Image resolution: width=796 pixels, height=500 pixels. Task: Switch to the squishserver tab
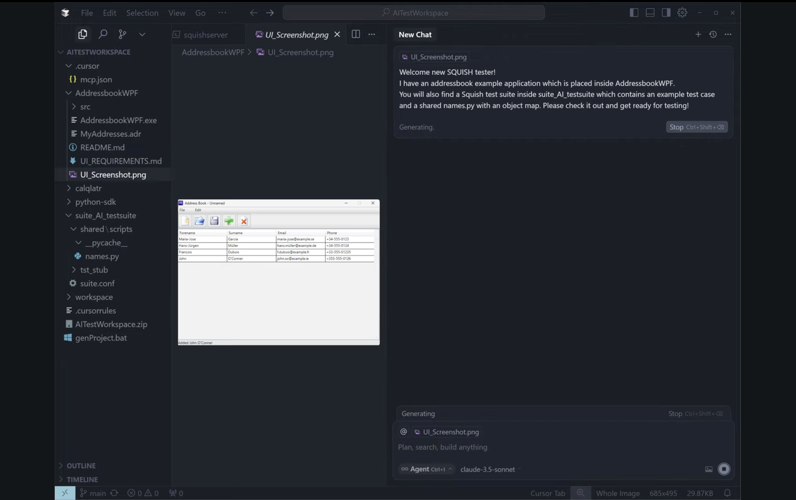click(x=205, y=35)
